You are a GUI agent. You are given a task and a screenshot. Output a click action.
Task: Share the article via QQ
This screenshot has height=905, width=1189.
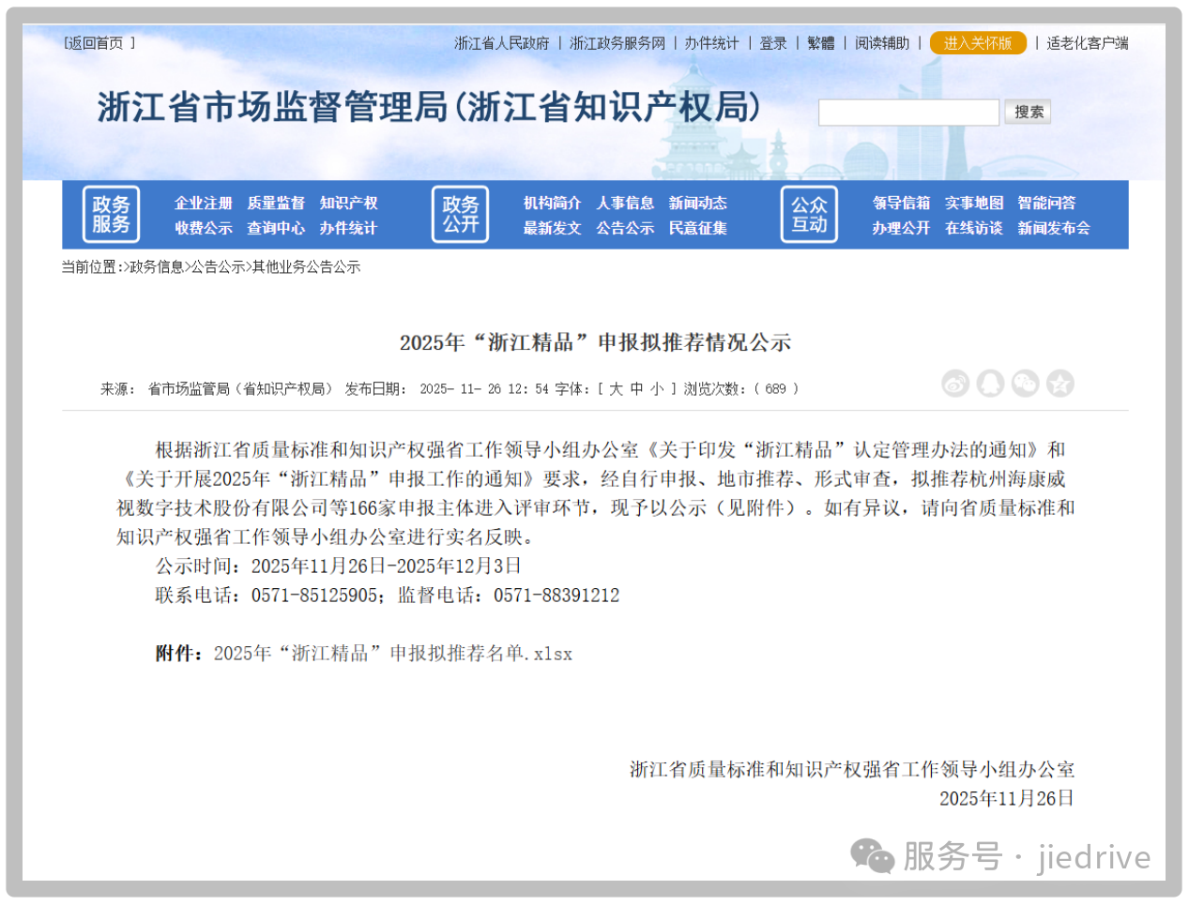[990, 384]
